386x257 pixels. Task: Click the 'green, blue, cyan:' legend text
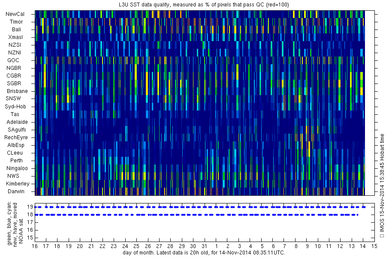[x=9, y=223]
